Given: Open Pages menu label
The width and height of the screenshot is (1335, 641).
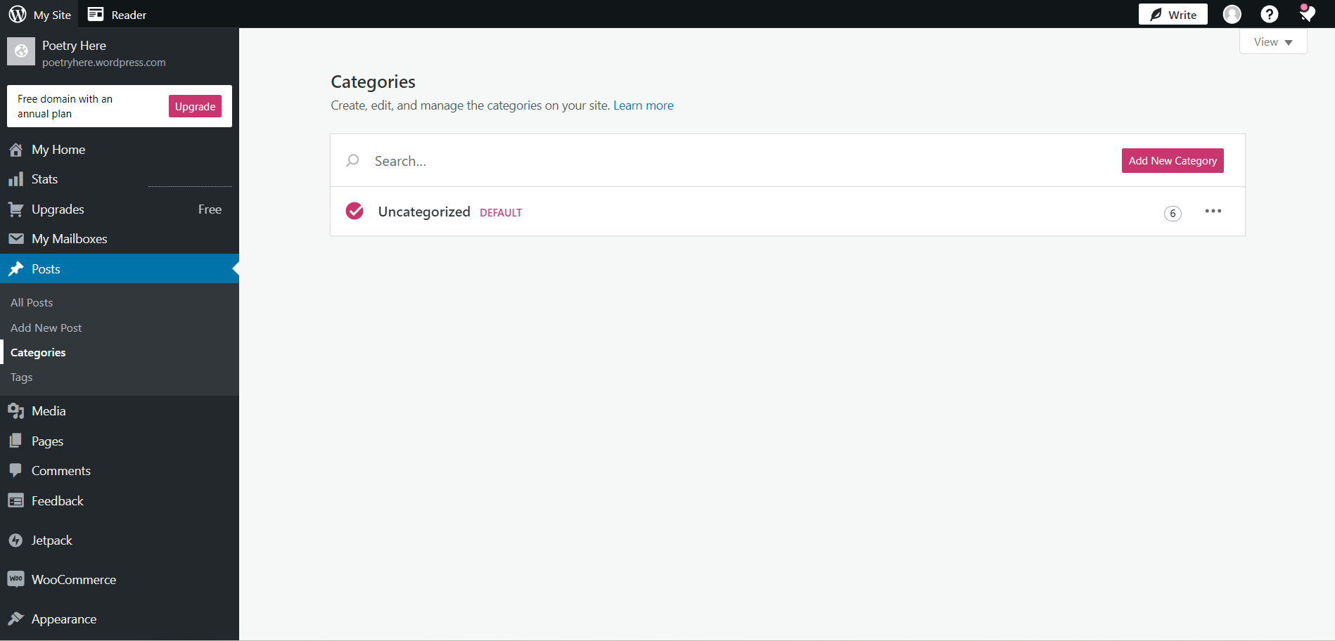Looking at the screenshot, I should coord(47,441).
